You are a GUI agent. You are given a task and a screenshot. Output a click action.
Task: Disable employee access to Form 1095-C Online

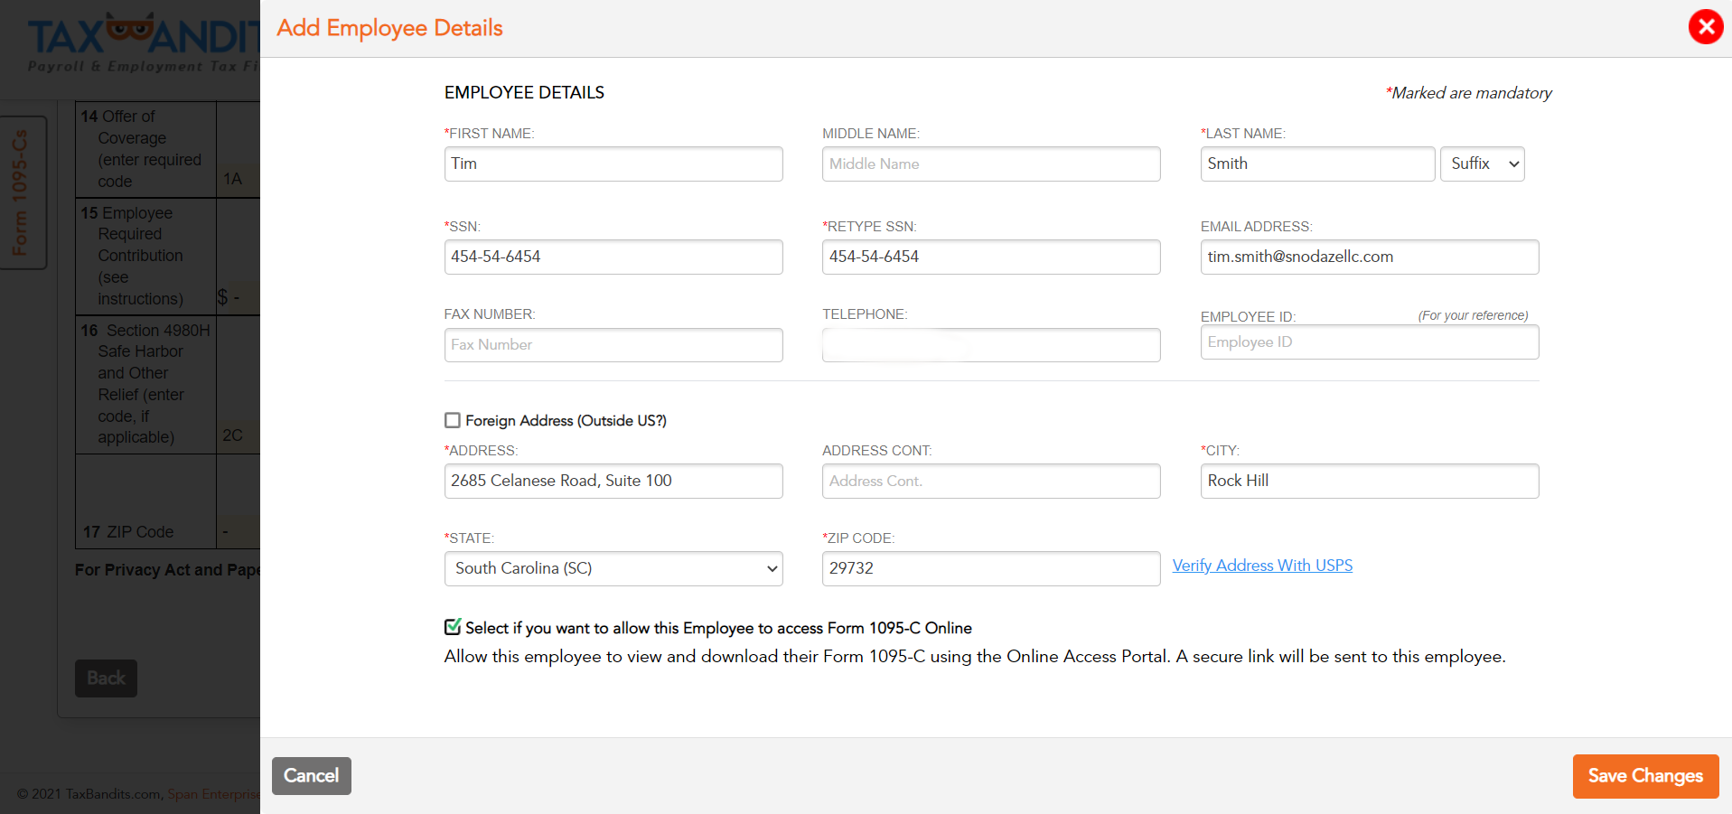[x=452, y=625]
